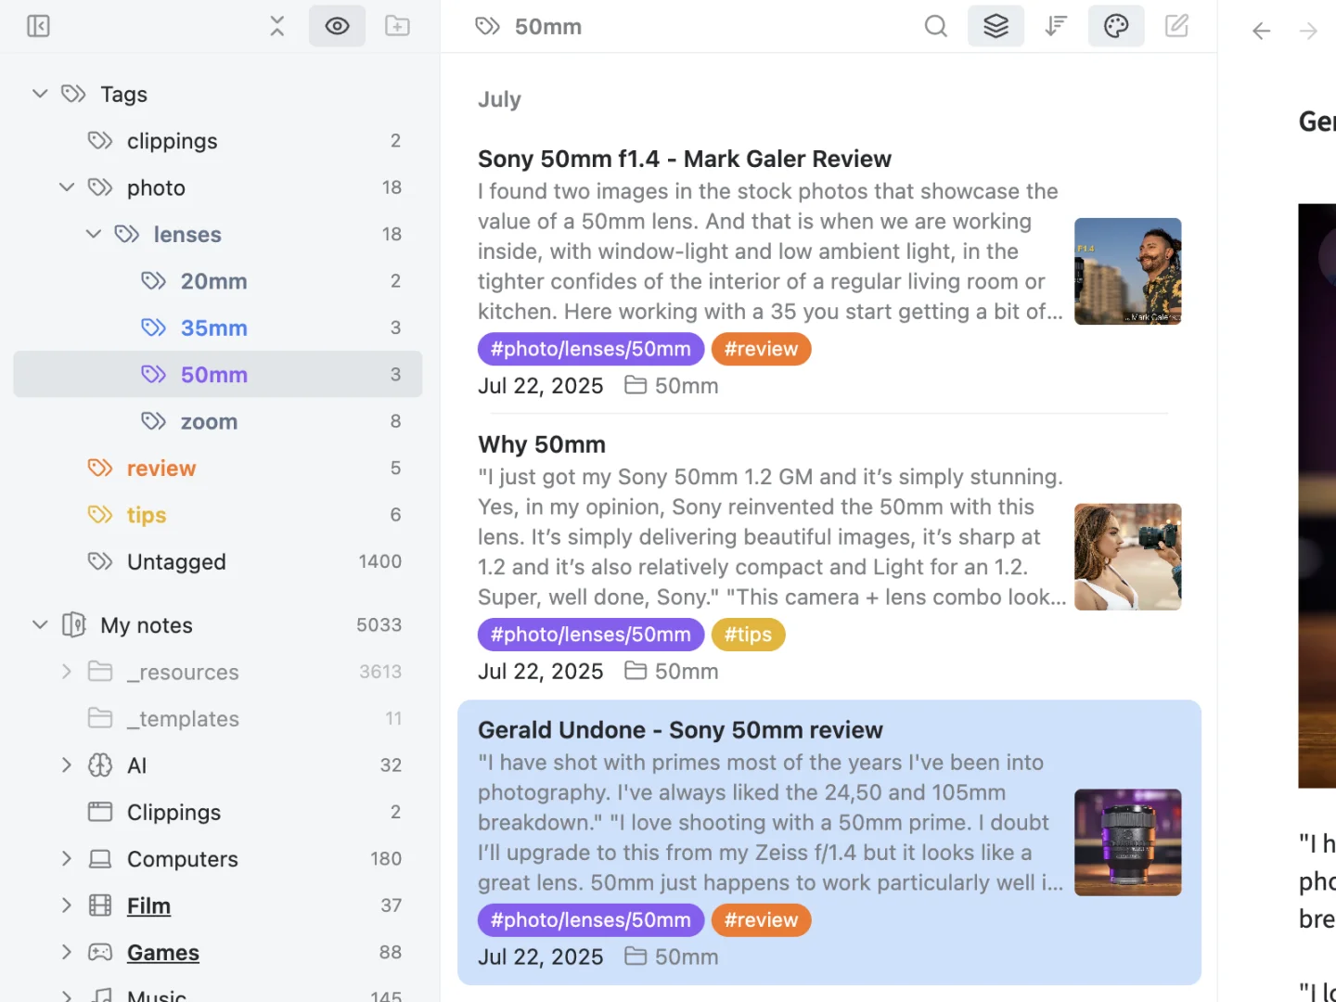Create a new folder icon
The image size is (1336, 1002).
coord(397,26)
